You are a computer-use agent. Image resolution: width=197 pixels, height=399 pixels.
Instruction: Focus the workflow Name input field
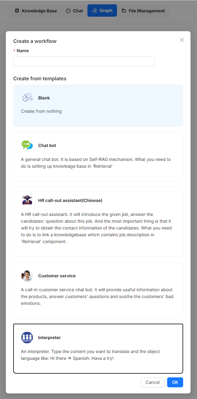pos(84,61)
